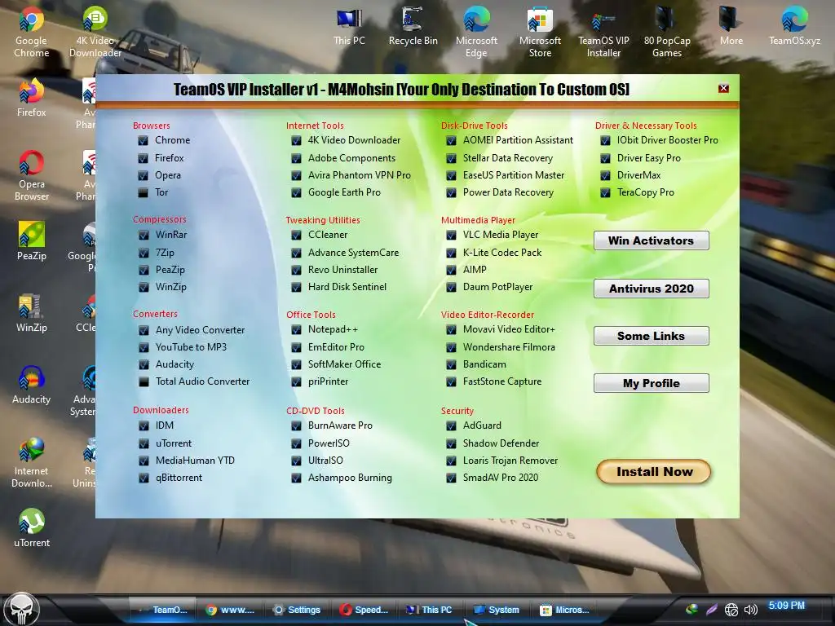The image size is (835, 626).
Task: Click the 5:09 PM taskbar clock
Action: [787, 606]
